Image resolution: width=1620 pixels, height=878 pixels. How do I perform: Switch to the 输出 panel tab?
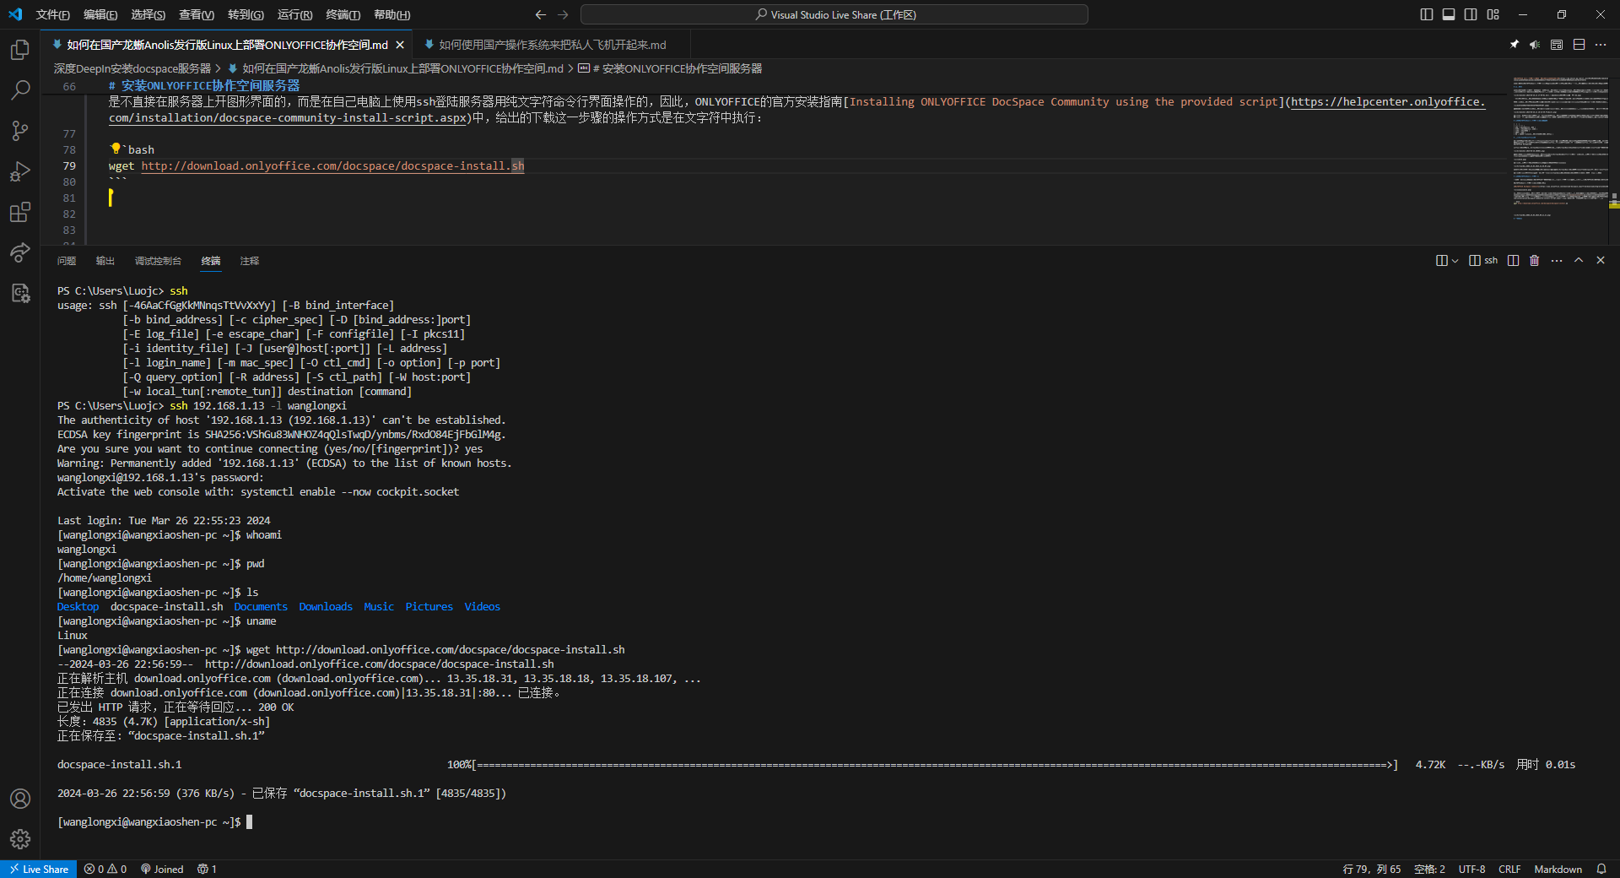(105, 261)
